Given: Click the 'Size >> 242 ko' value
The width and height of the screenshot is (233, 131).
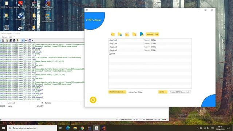Looking at the screenshot, I should (x=150, y=40).
